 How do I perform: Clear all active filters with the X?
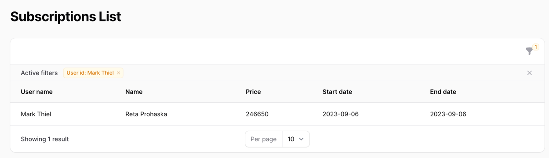pyautogui.click(x=529, y=73)
